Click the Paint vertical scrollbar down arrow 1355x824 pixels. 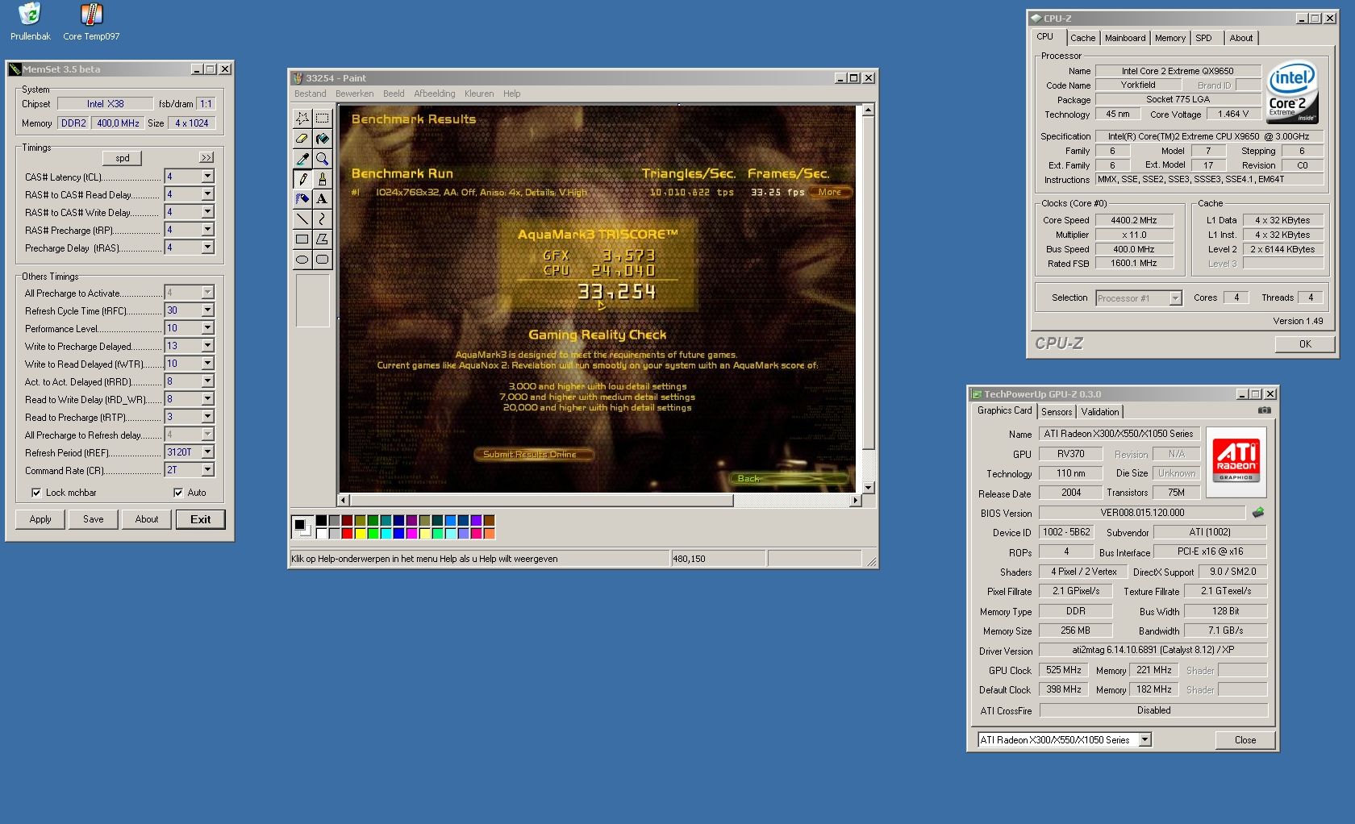(868, 487)
